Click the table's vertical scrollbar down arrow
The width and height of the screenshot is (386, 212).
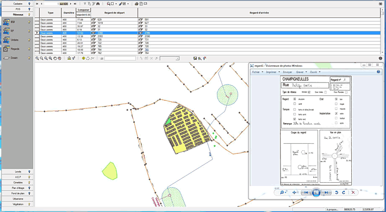382,52
